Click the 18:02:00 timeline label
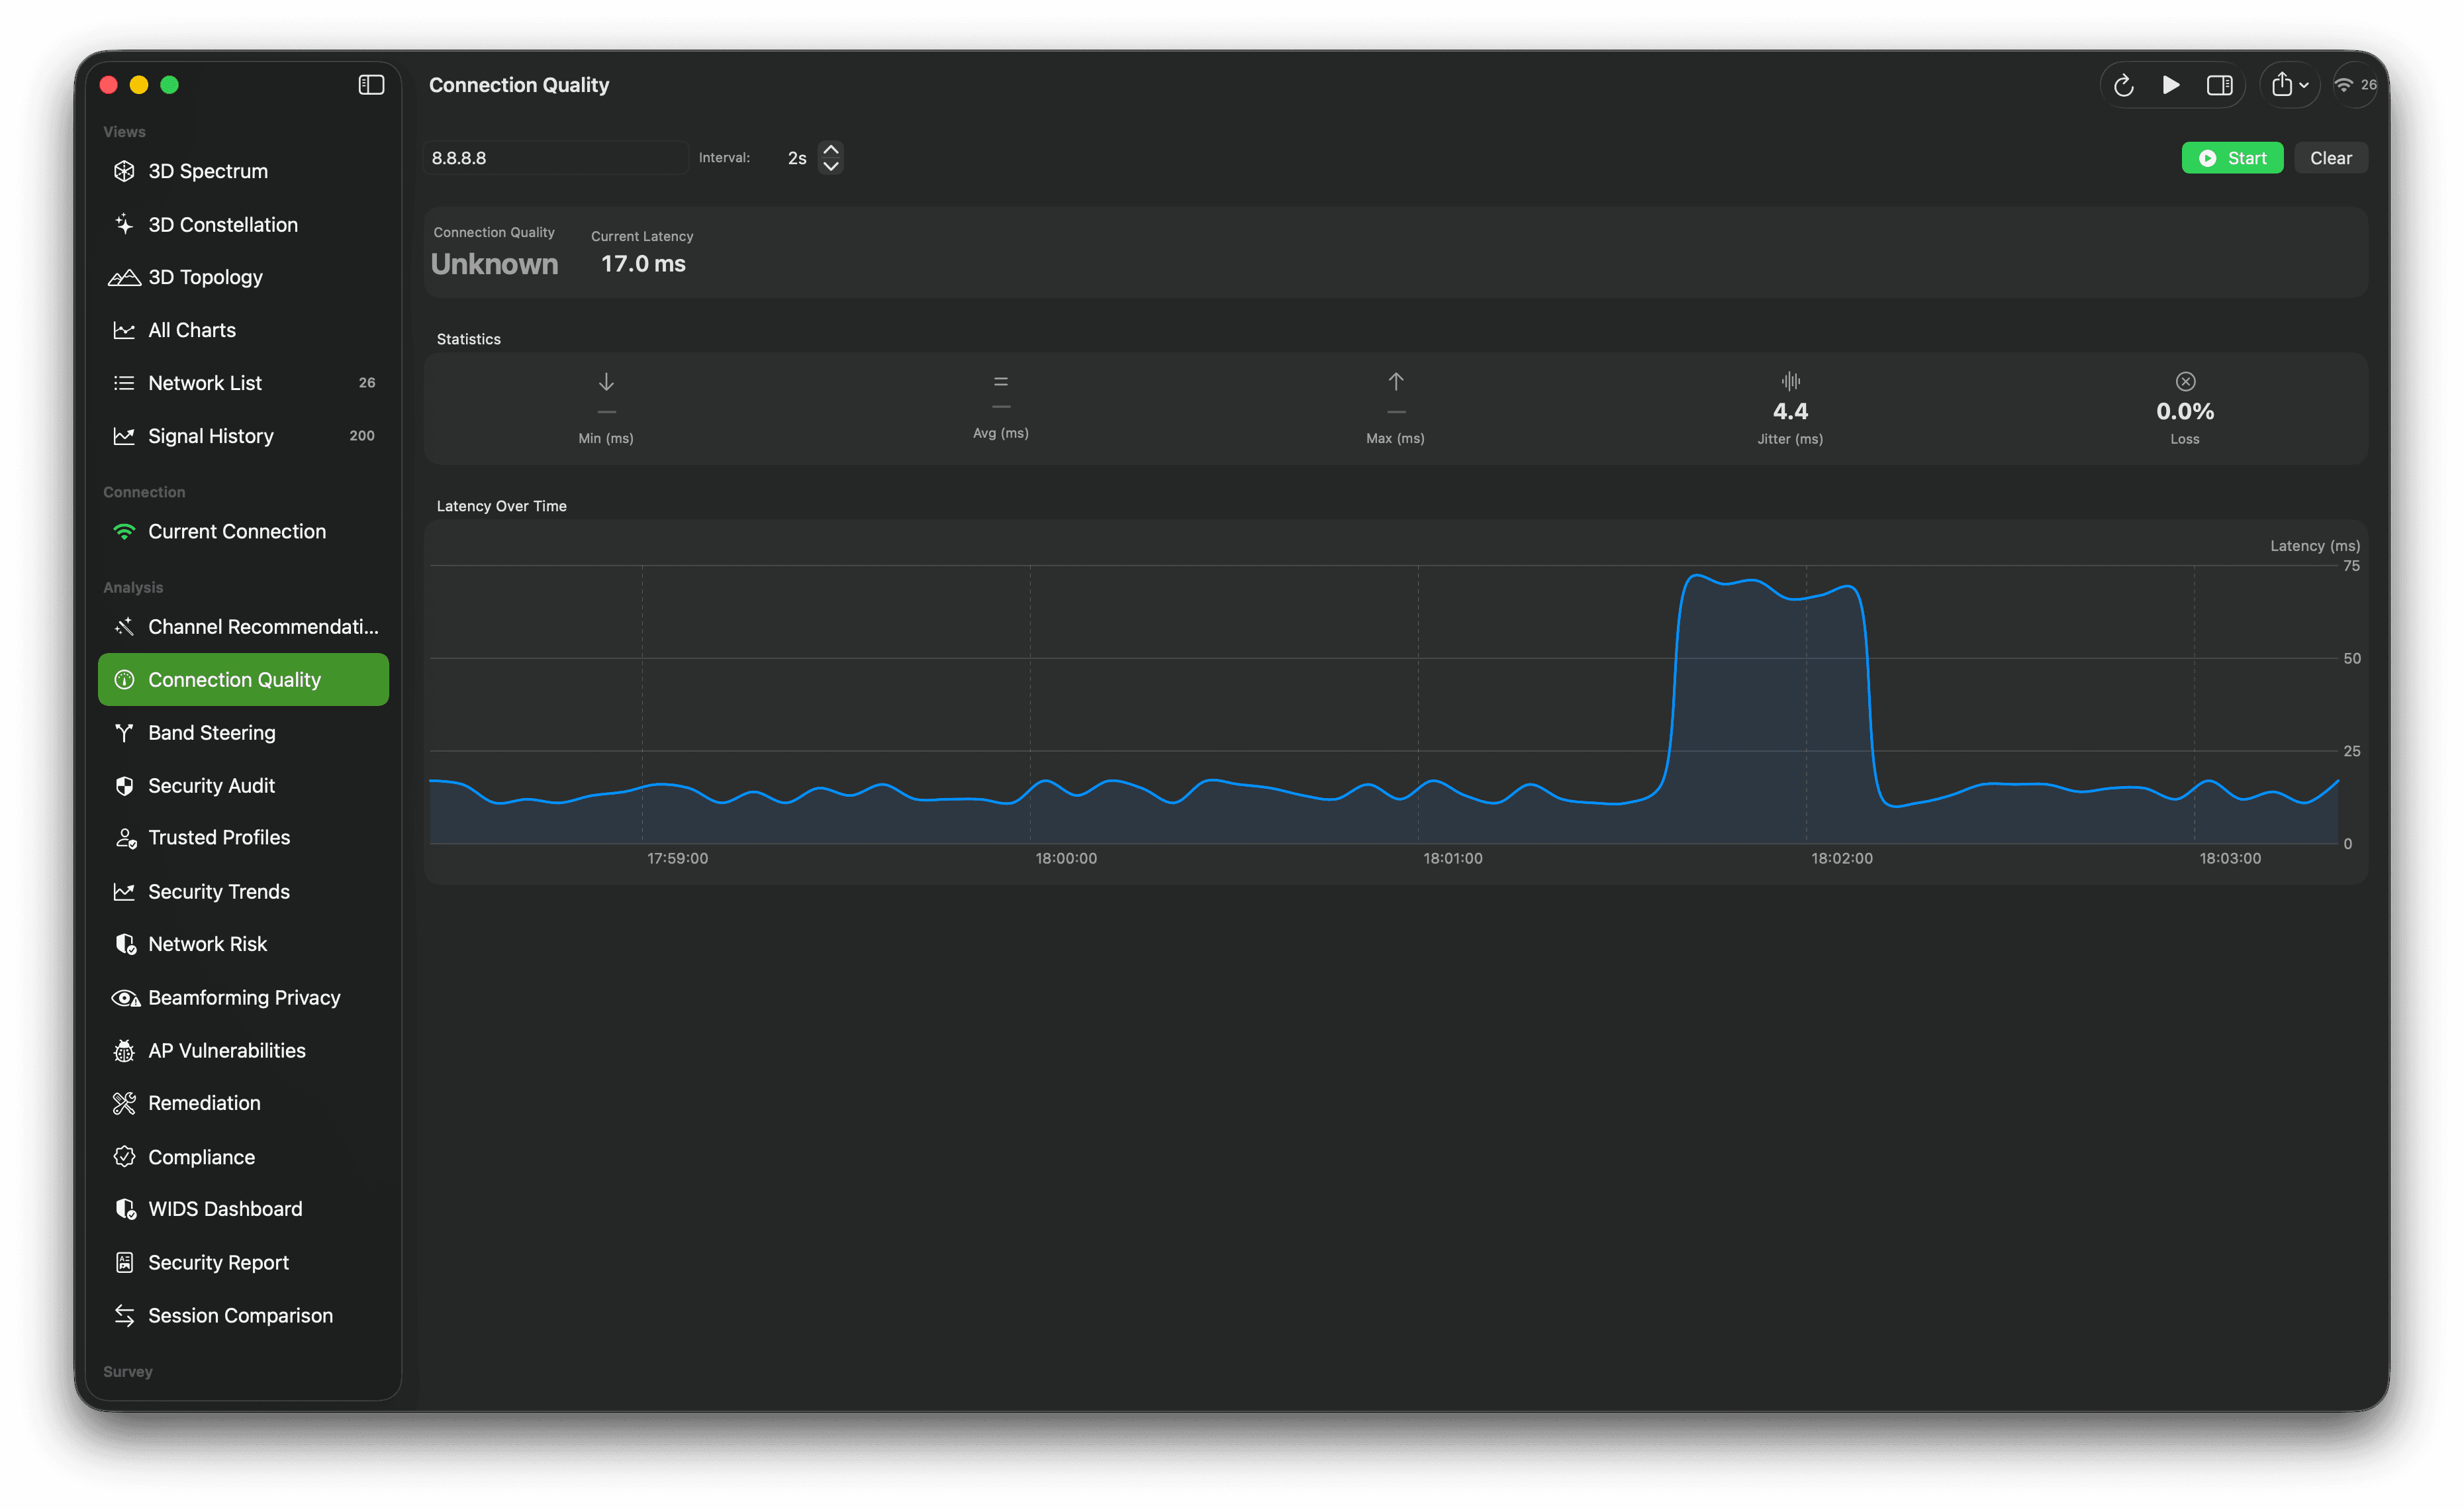 click(1842, 858)
